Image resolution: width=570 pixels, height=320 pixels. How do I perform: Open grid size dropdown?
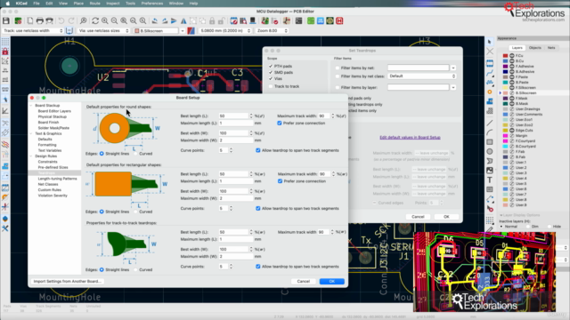click(225, 31)
